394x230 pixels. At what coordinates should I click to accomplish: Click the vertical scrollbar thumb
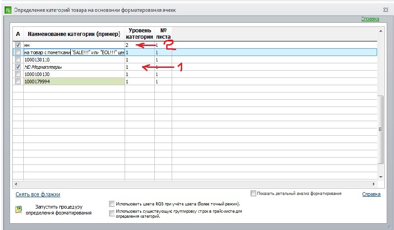click(381, 129)
